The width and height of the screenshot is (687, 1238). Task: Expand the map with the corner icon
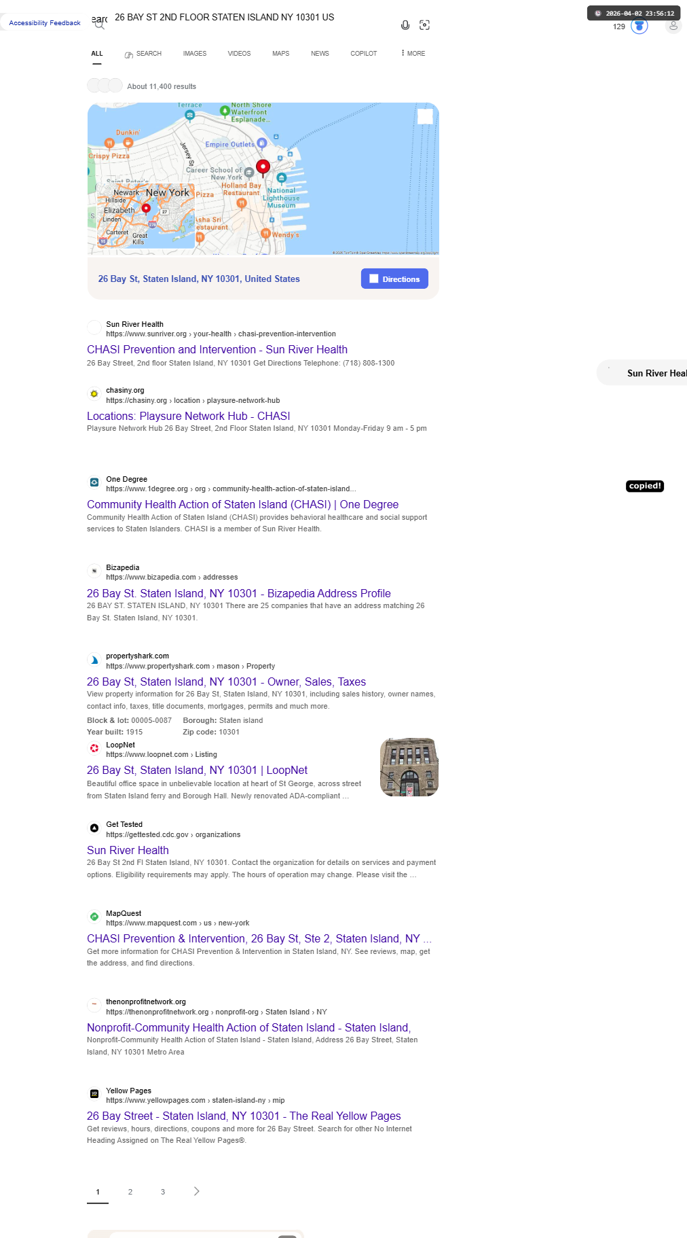425,117
